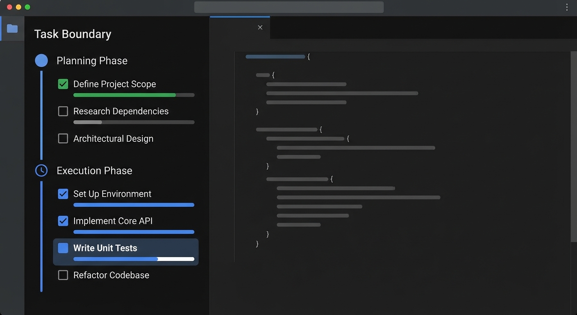577x315 pixels.
Task: Click the Write Unit Tests progress bar
Action: [x=134, y=259]
